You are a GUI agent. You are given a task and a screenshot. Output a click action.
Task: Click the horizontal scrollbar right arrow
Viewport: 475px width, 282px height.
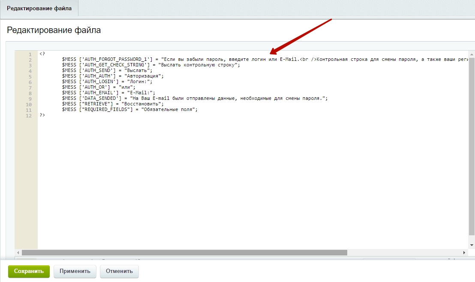tap(464, 253)
